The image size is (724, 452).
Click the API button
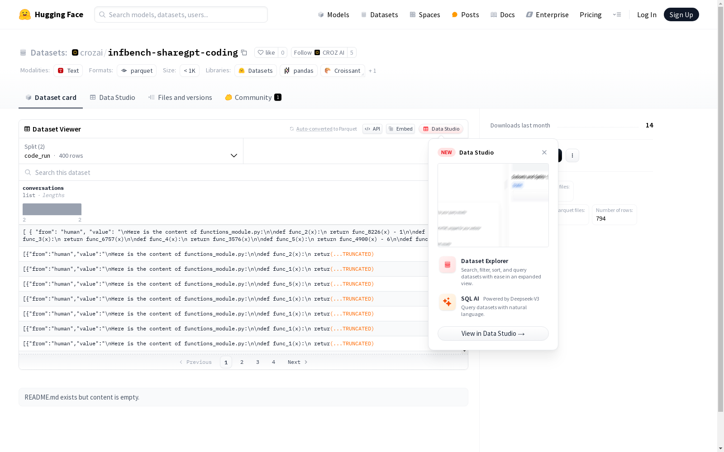tap(372, 129)
